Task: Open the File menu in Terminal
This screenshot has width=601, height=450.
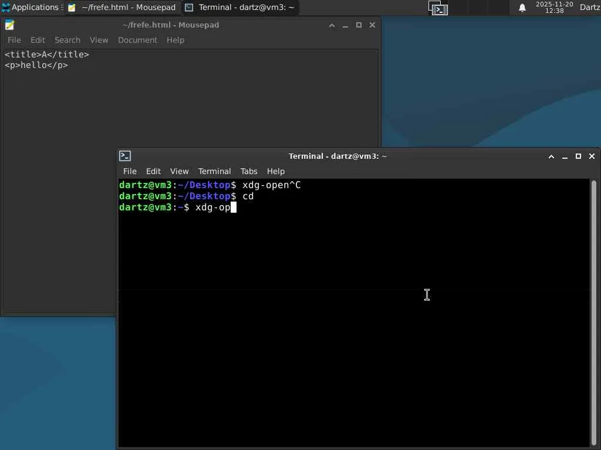Action: [x=130, y=171]
